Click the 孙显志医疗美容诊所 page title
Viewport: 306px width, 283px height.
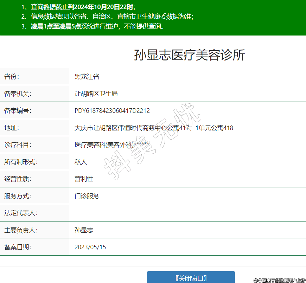[x=189, y=55]
